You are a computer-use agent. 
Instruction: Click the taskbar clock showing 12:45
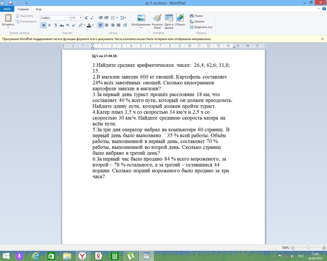315,256
